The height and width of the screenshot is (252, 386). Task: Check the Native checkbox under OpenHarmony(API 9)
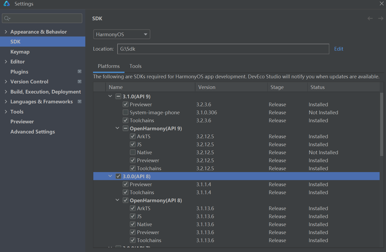133,152
